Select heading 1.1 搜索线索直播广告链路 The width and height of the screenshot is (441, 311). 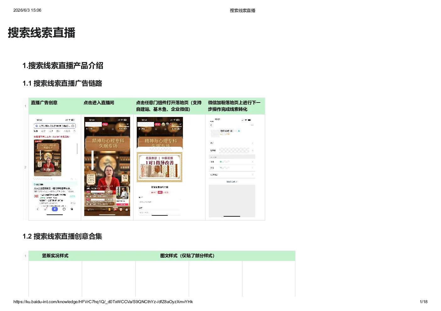coord(62,83)
